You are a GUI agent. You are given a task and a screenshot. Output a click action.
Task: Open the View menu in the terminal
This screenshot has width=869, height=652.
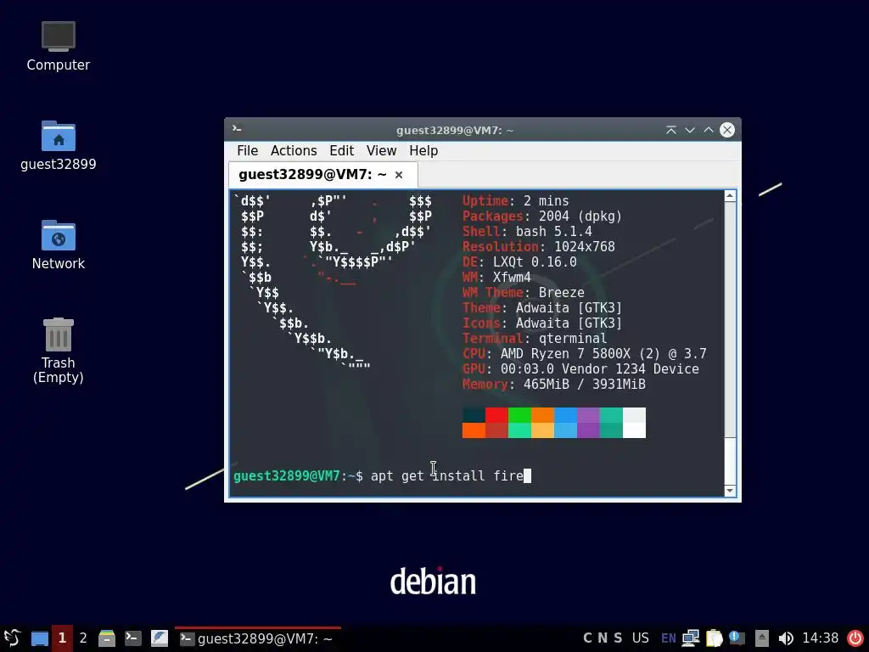point(381,151)
